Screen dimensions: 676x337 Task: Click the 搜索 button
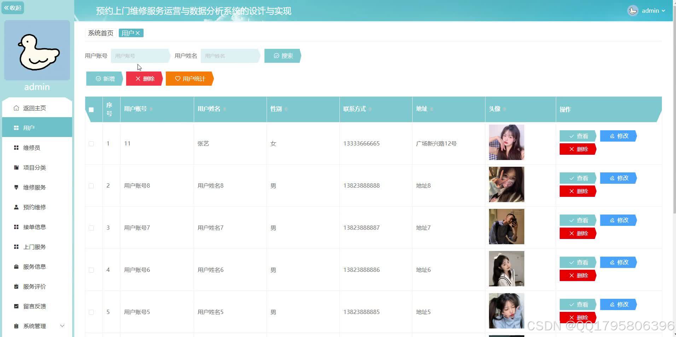pyautogui.click(x=283, y=56)
